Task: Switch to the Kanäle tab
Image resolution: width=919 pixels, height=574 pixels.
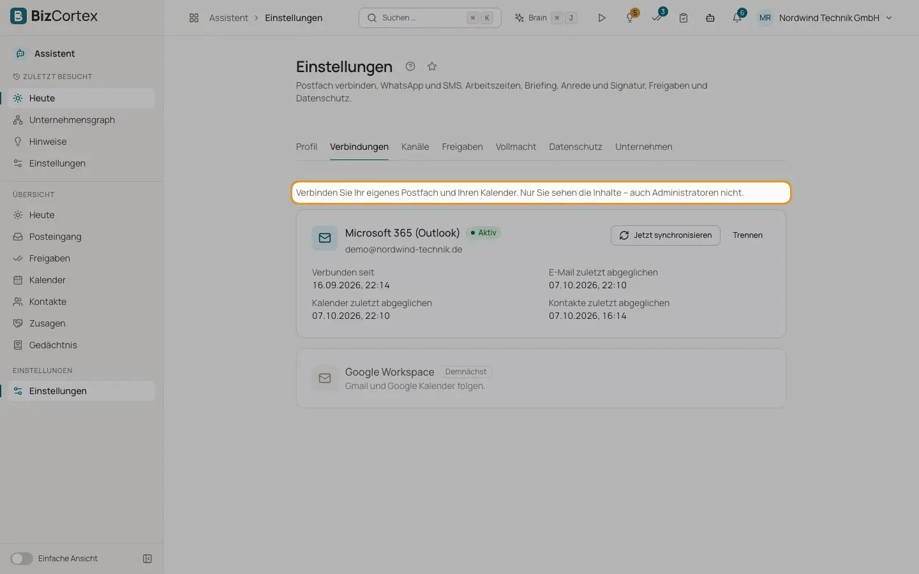Action: click(x=415, y=147)
